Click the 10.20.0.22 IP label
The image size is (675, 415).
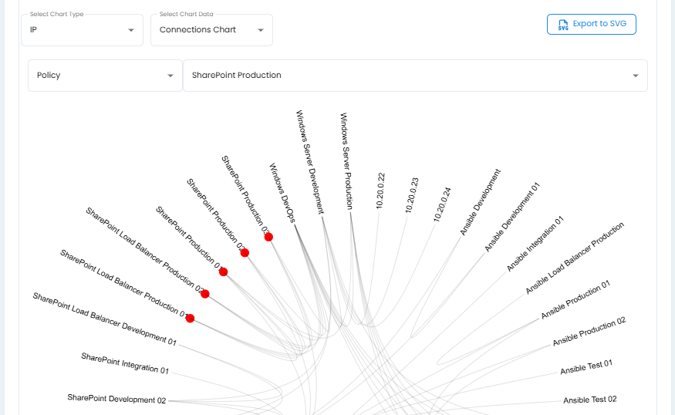coord(380,191)
